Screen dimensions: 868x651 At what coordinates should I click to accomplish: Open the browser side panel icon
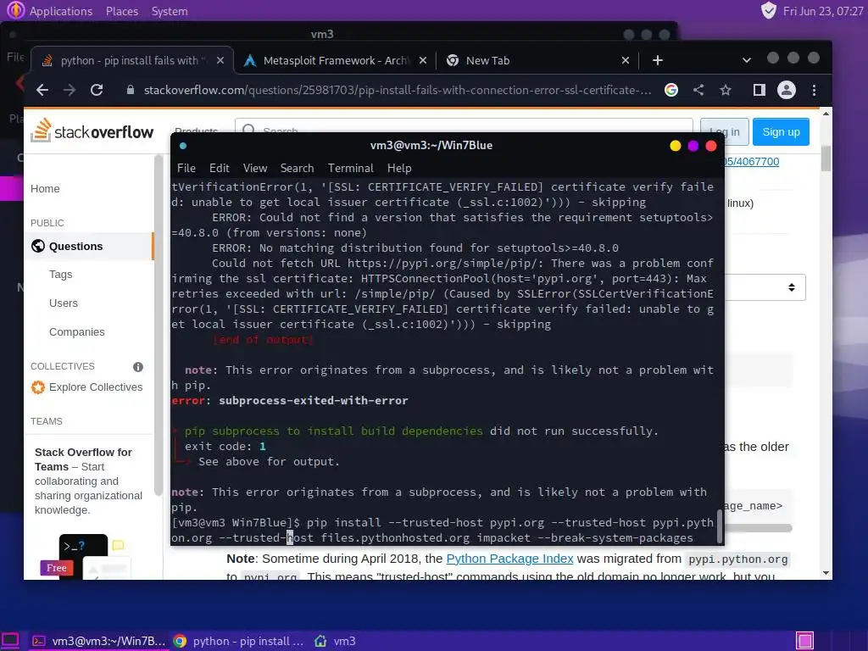click(759, 90)
